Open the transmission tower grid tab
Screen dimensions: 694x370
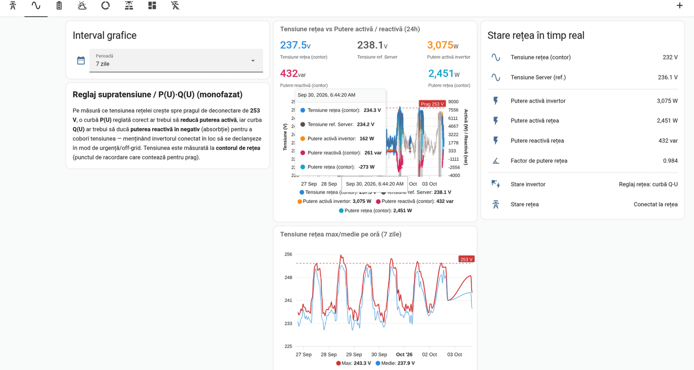[13, 6]
